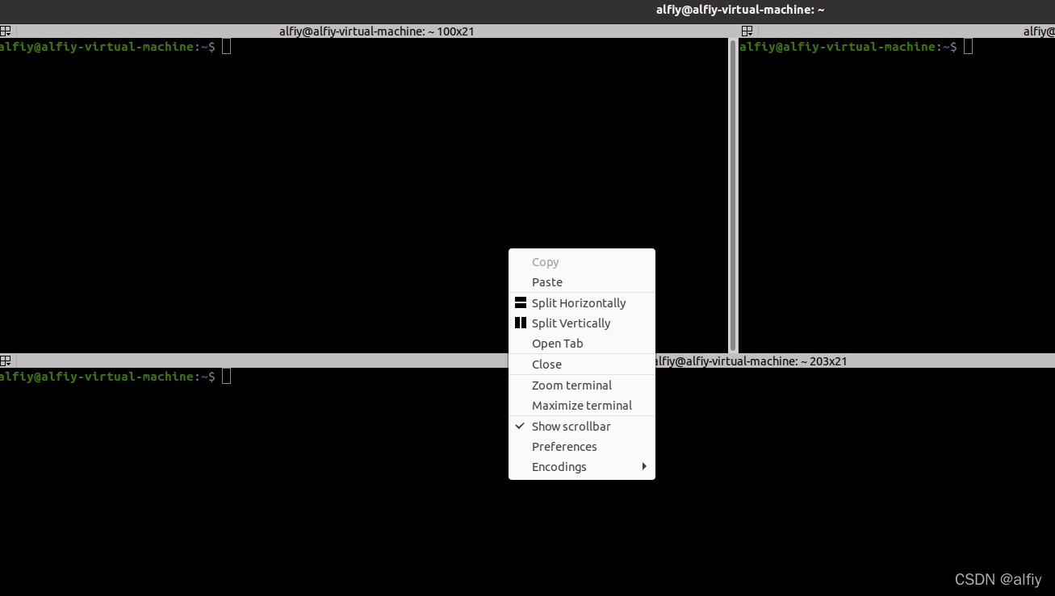Open Preferences from context menu
1055x596 pixels.
pos(581,447)
